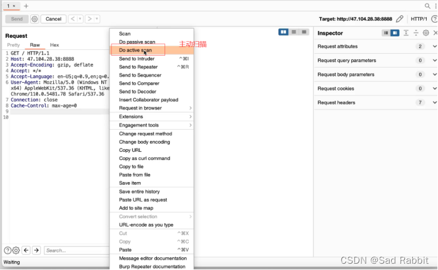Click the help question mark icon at bottom left
This screenshot has width=438, height=270.
[8, 250]
